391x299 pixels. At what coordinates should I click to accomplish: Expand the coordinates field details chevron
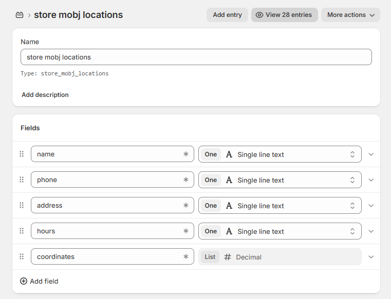point(371,257)
